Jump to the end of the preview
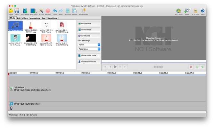The image size is (214, 128). click(x=125, y=67)
